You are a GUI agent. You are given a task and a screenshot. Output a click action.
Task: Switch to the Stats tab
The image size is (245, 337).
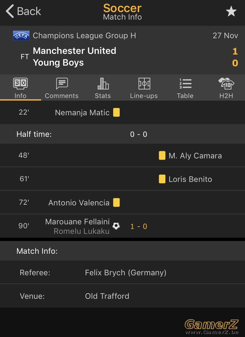[x=103, y=88]
